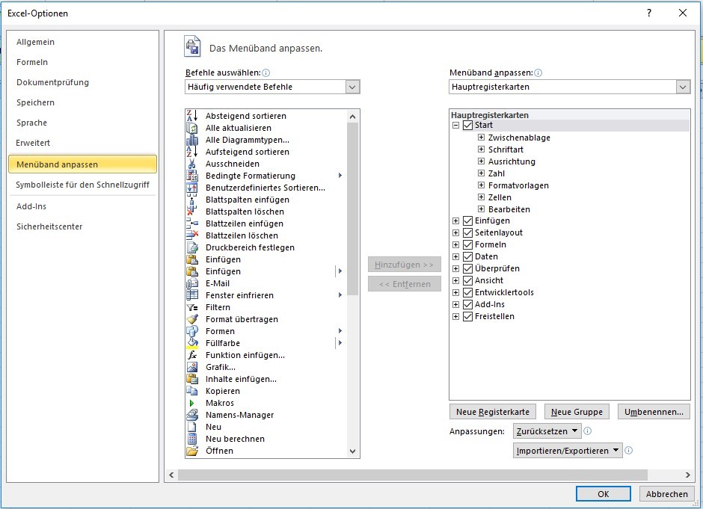Uncheck the Einfügen tab checkbox
The image size is (703, 509).
[x=467, y=220]
